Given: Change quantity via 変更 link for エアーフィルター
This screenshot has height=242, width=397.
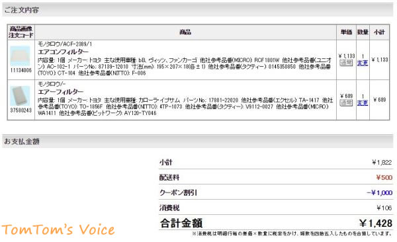Looking at the screenshot, I should point(363,102).
